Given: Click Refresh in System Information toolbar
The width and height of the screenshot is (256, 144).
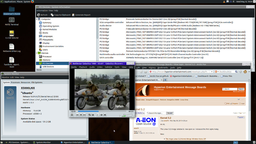Looking at the screenshot, I should [42, 15].
